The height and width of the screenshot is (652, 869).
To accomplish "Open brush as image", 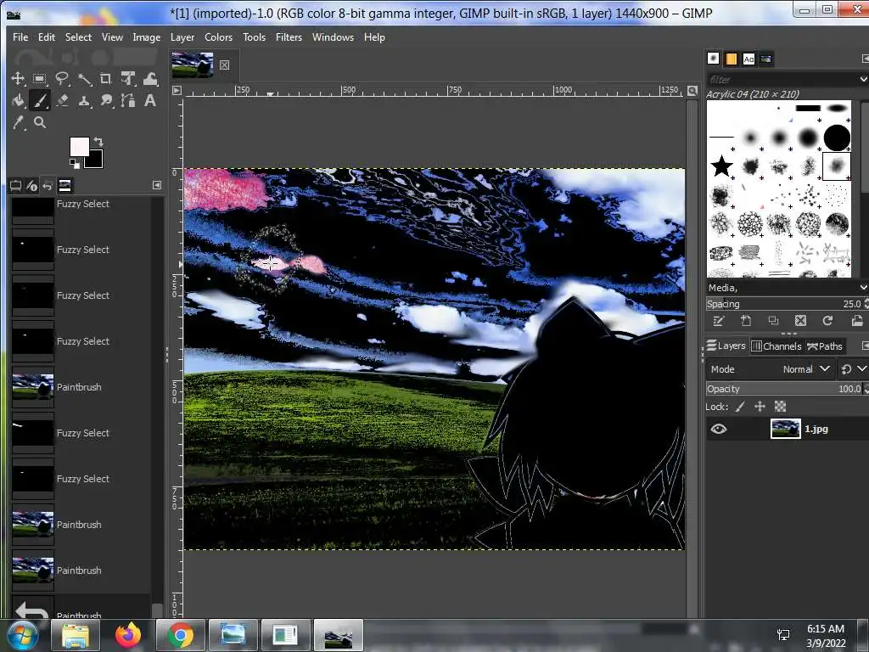I will click(857, 320).
